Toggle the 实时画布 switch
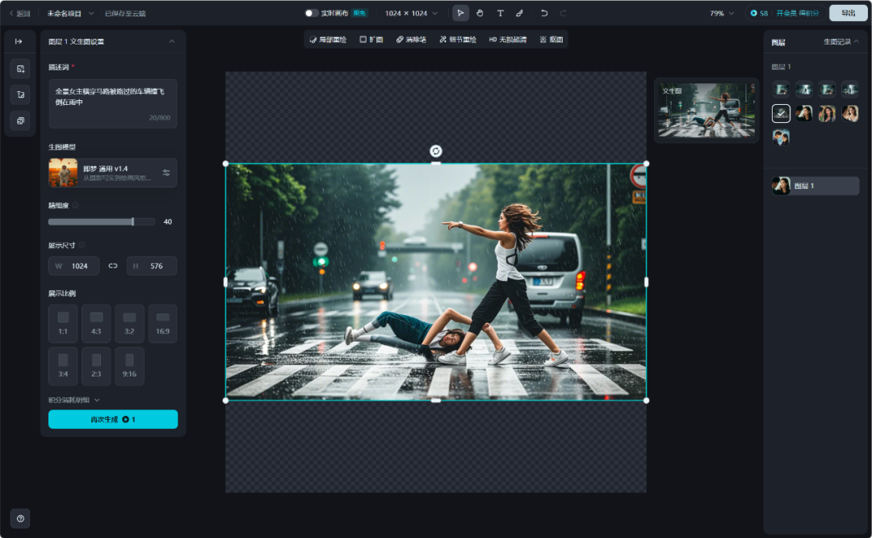872x538 pixels. pos(312,13)
